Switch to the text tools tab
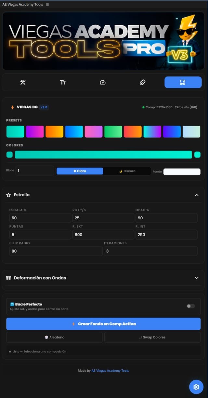Image resolution: width=208 pixels, height=398 pixels. click(63, 82)
